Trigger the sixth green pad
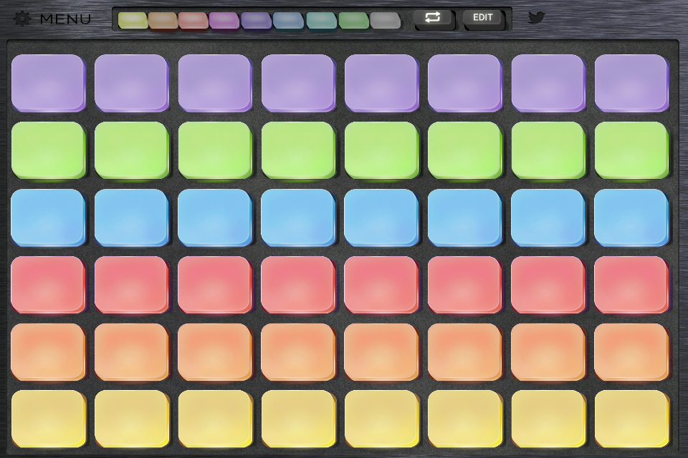The image size is (688, 458). tap(465, 150)
